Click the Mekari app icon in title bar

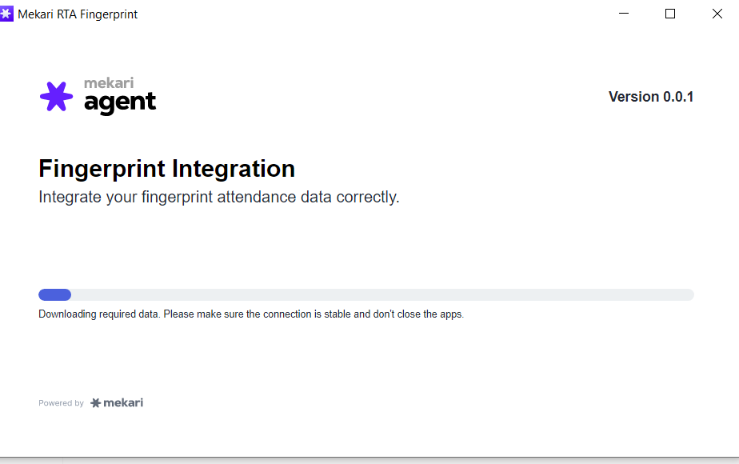pos(7,14)
